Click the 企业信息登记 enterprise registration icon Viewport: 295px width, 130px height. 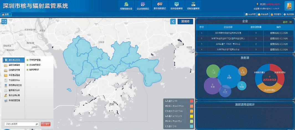point(143,4)
